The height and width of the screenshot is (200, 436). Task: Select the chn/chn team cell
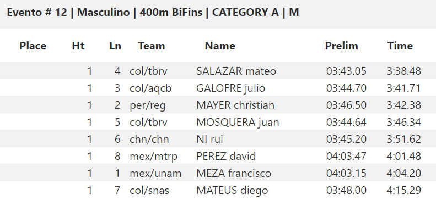149,140
